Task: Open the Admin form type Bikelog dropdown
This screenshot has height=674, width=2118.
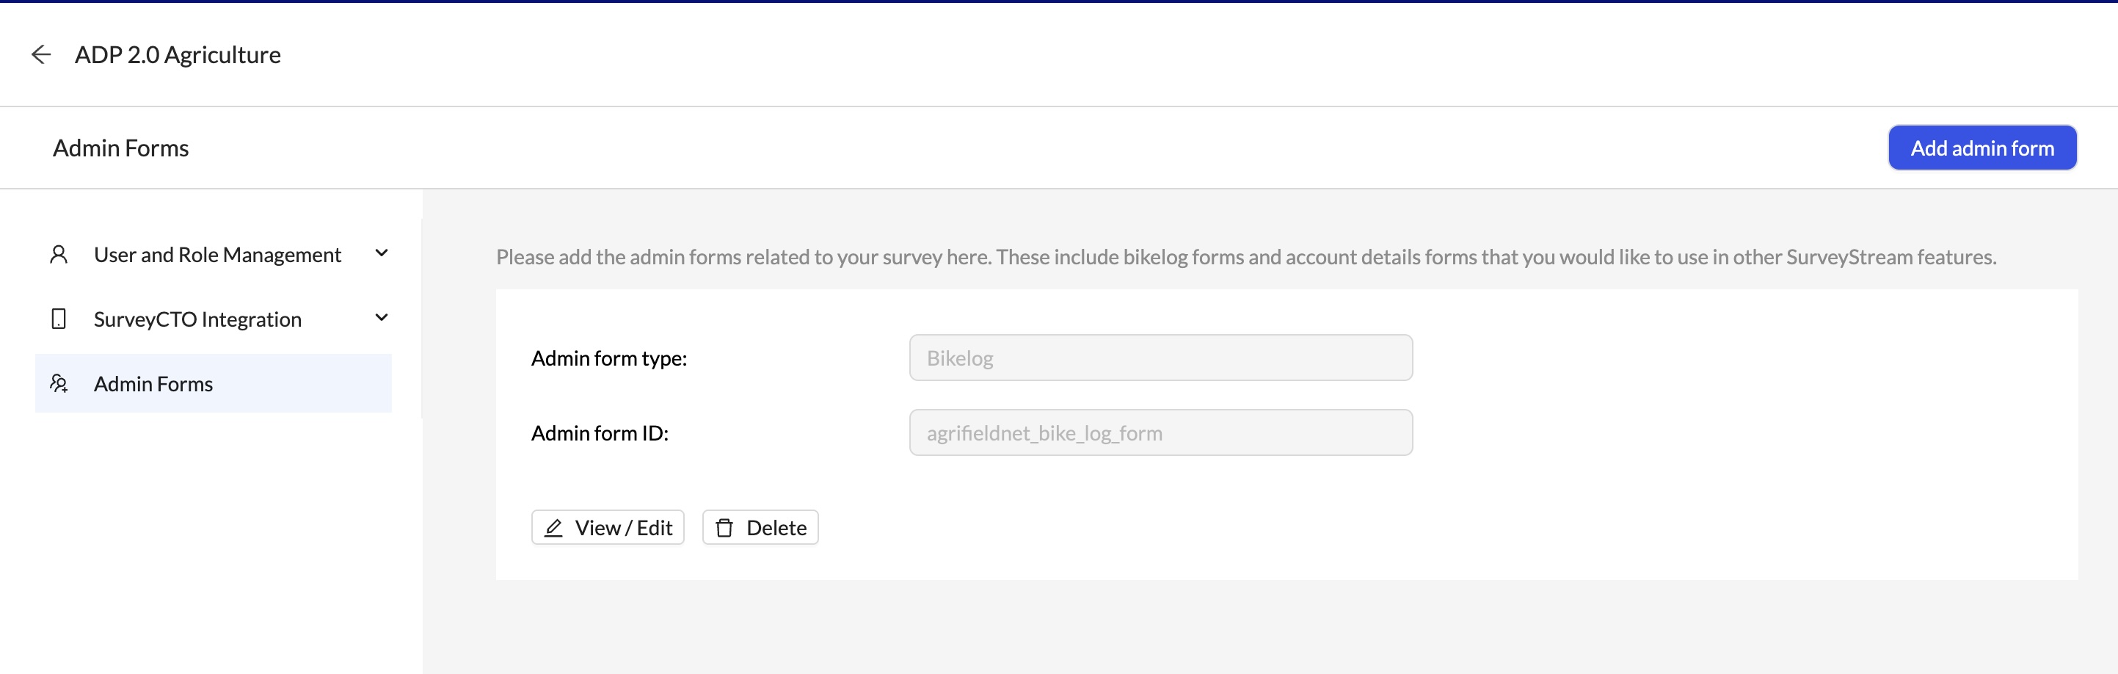Action: tap(1161, 358)
